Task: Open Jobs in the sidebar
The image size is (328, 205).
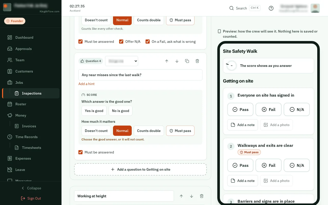Action: click(31, 83)
